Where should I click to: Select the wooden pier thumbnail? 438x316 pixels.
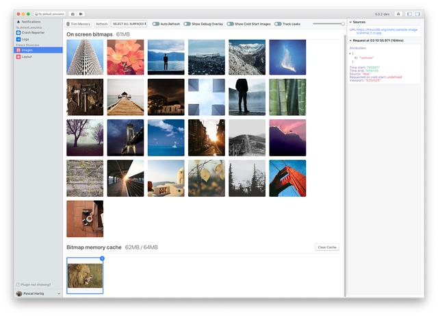click(x=125, y=97)
